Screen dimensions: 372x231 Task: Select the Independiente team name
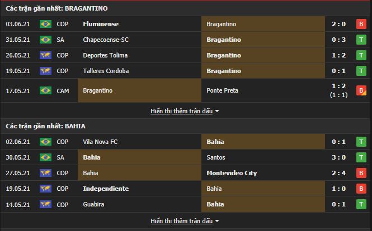106,189
